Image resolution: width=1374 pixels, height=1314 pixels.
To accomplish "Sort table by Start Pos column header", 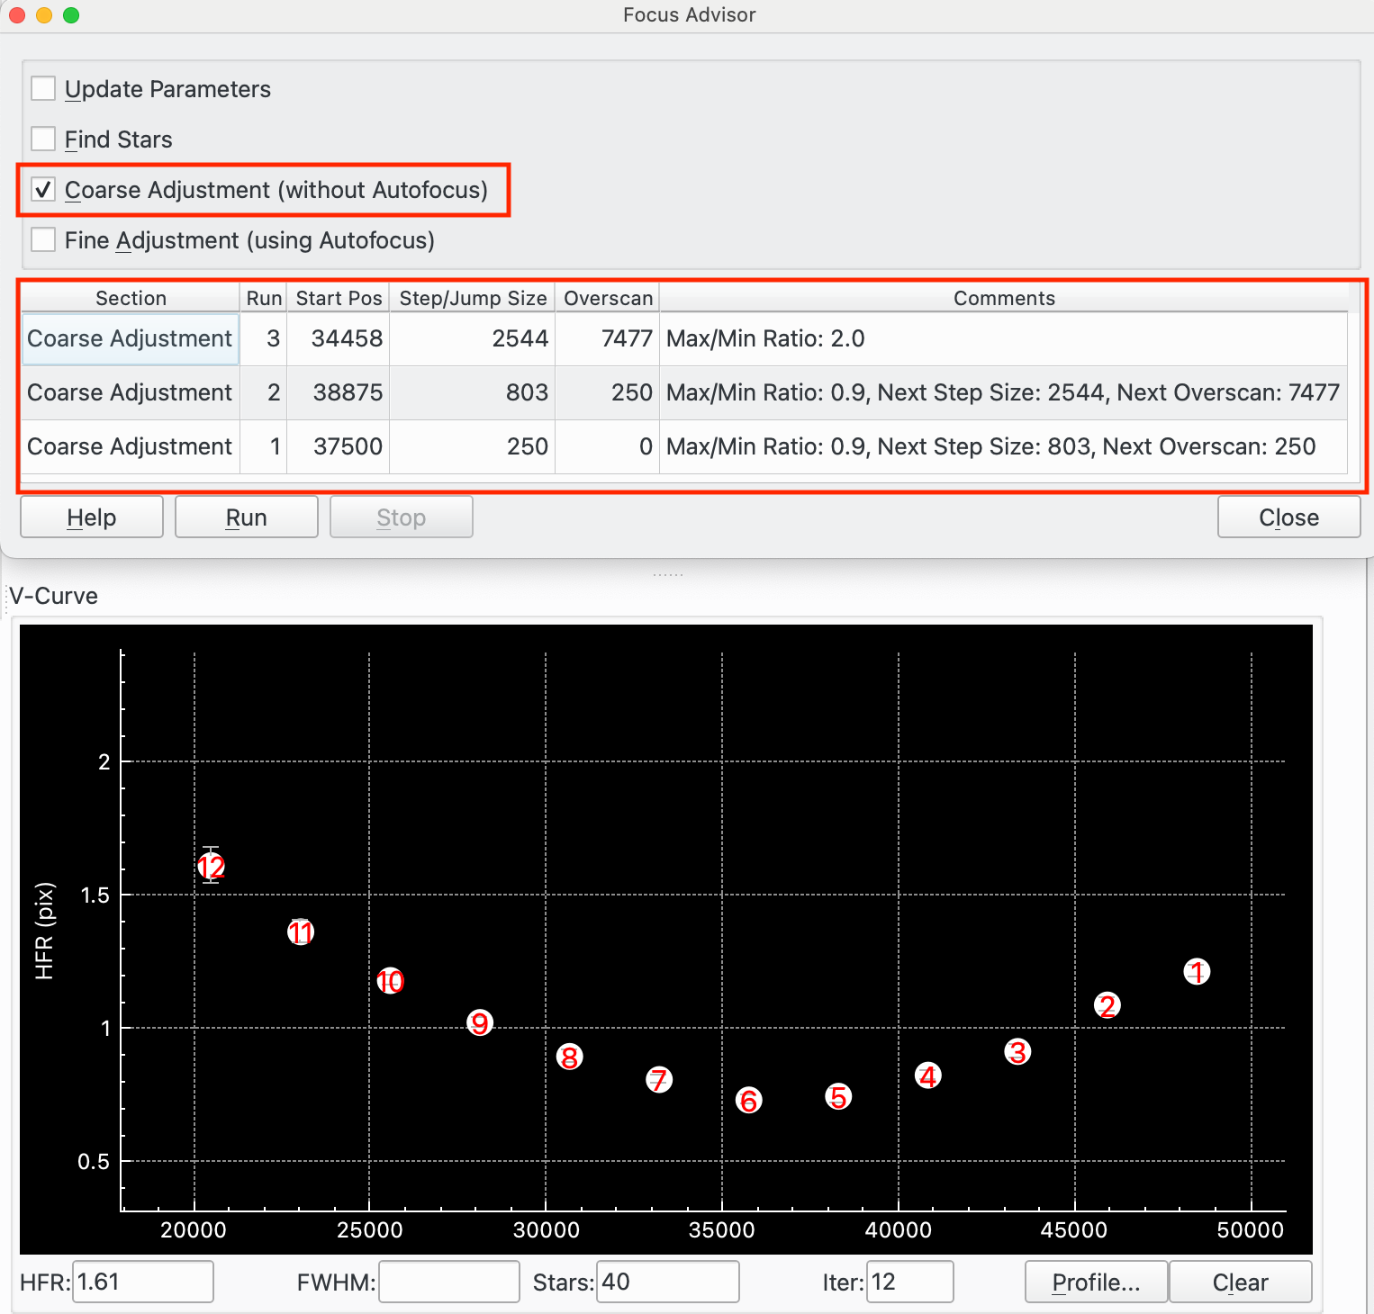I will click(339, 298).
